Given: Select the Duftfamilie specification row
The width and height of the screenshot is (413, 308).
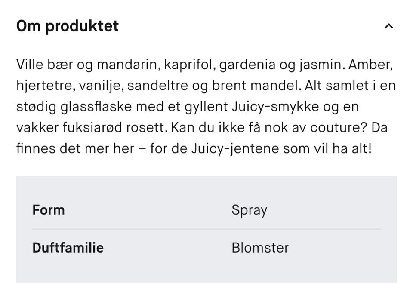Looking at the screenshot, I should pyautogui.click(x=206, y=248).
